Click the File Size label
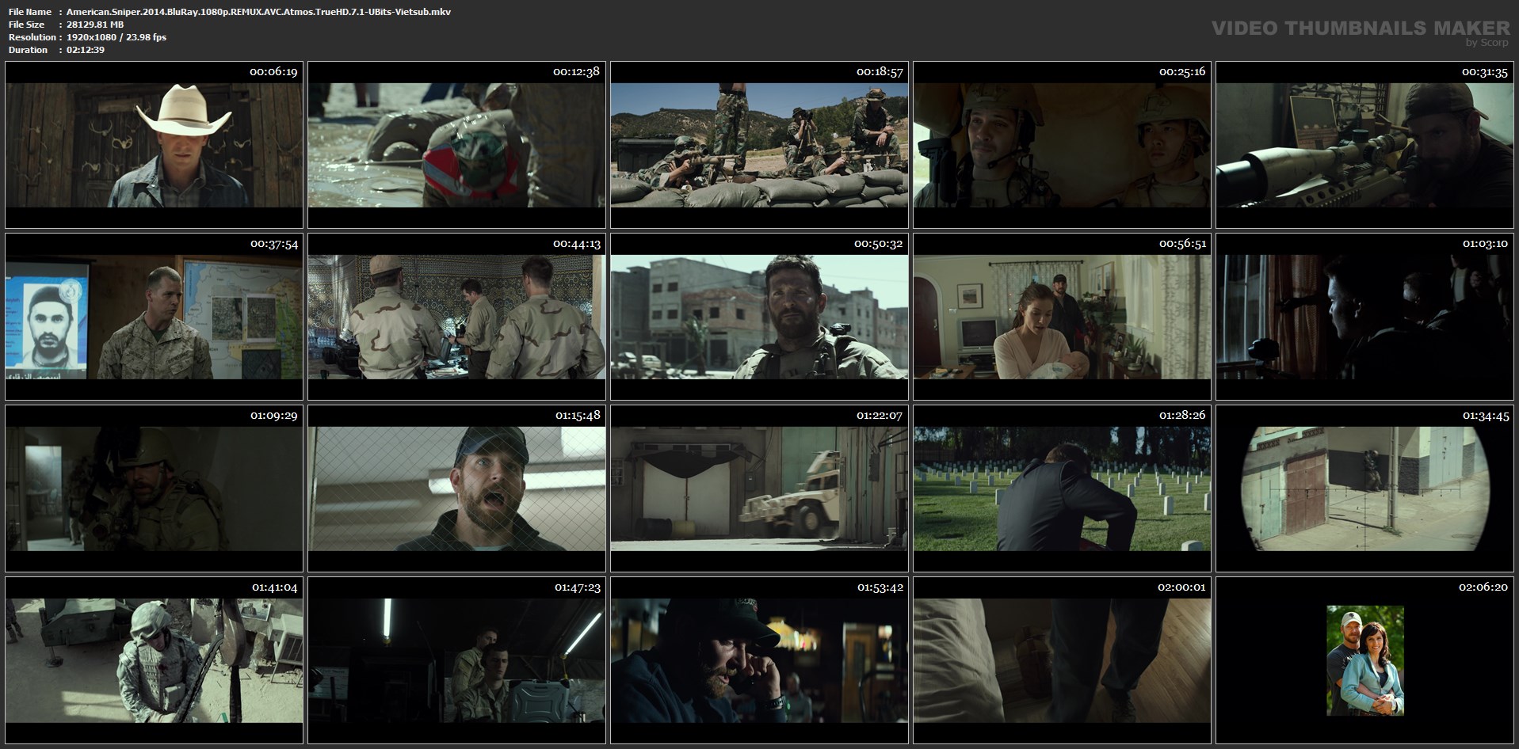Viewport: 1519px width, 749px height. coord(27,25)
